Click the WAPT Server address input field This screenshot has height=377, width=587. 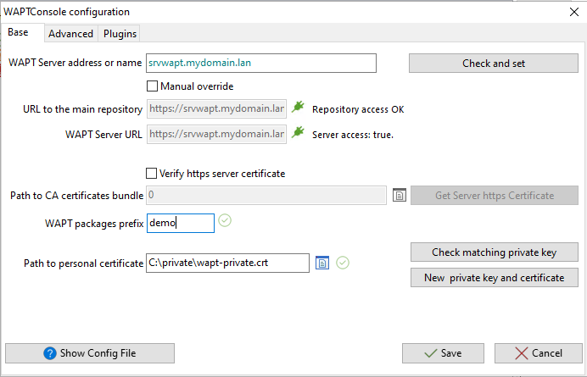260,64
